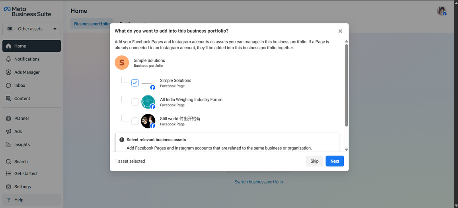The width and height of the screenshot is (458, 208).
Task: Click the Skip button
Action: (314, 161)
